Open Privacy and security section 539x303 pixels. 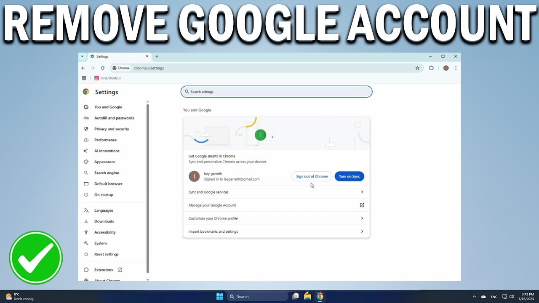tap(111, 129)
